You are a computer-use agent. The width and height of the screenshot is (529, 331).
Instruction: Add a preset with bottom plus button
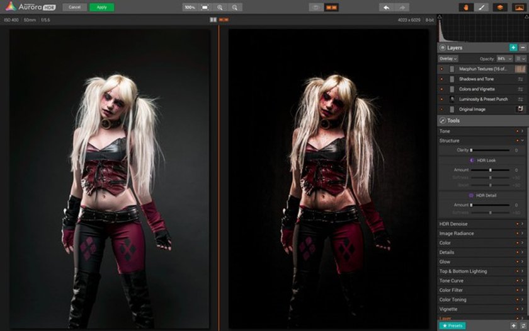click(x=513, y=326)
